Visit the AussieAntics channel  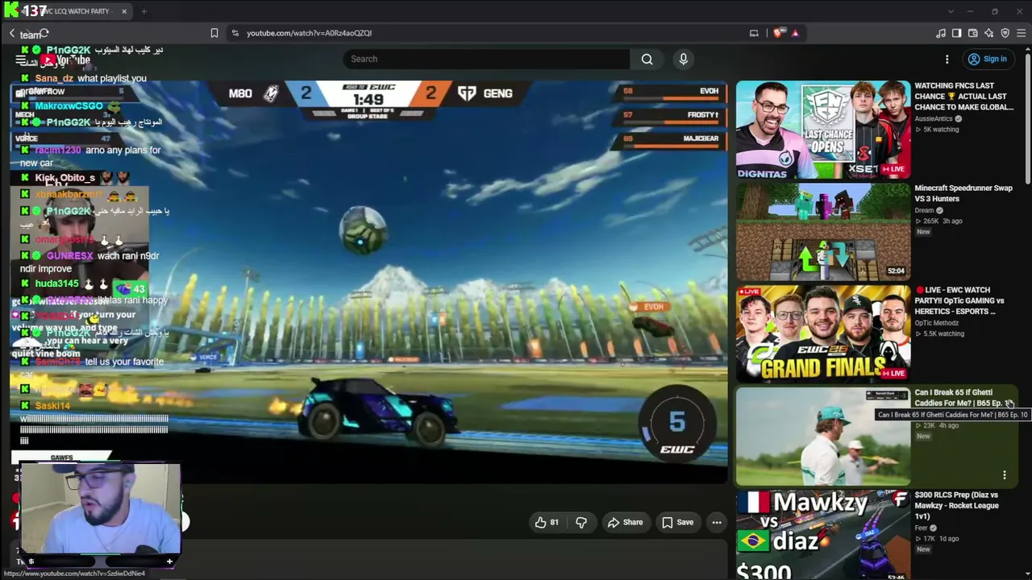934,118
